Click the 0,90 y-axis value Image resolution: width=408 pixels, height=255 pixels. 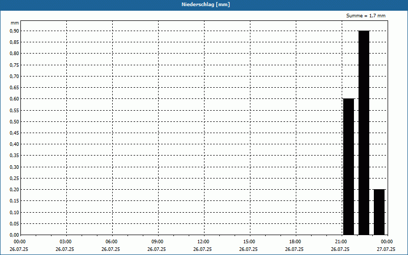coord(14,31)
